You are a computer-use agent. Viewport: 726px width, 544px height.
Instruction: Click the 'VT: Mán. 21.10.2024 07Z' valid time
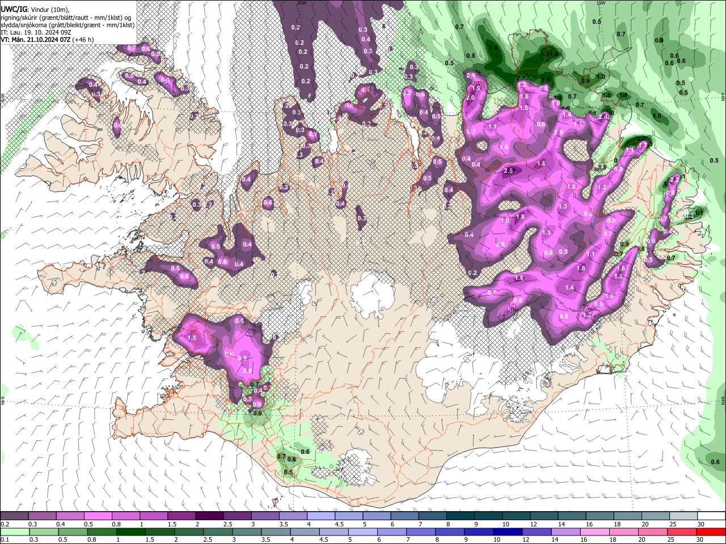pos(35,40)
